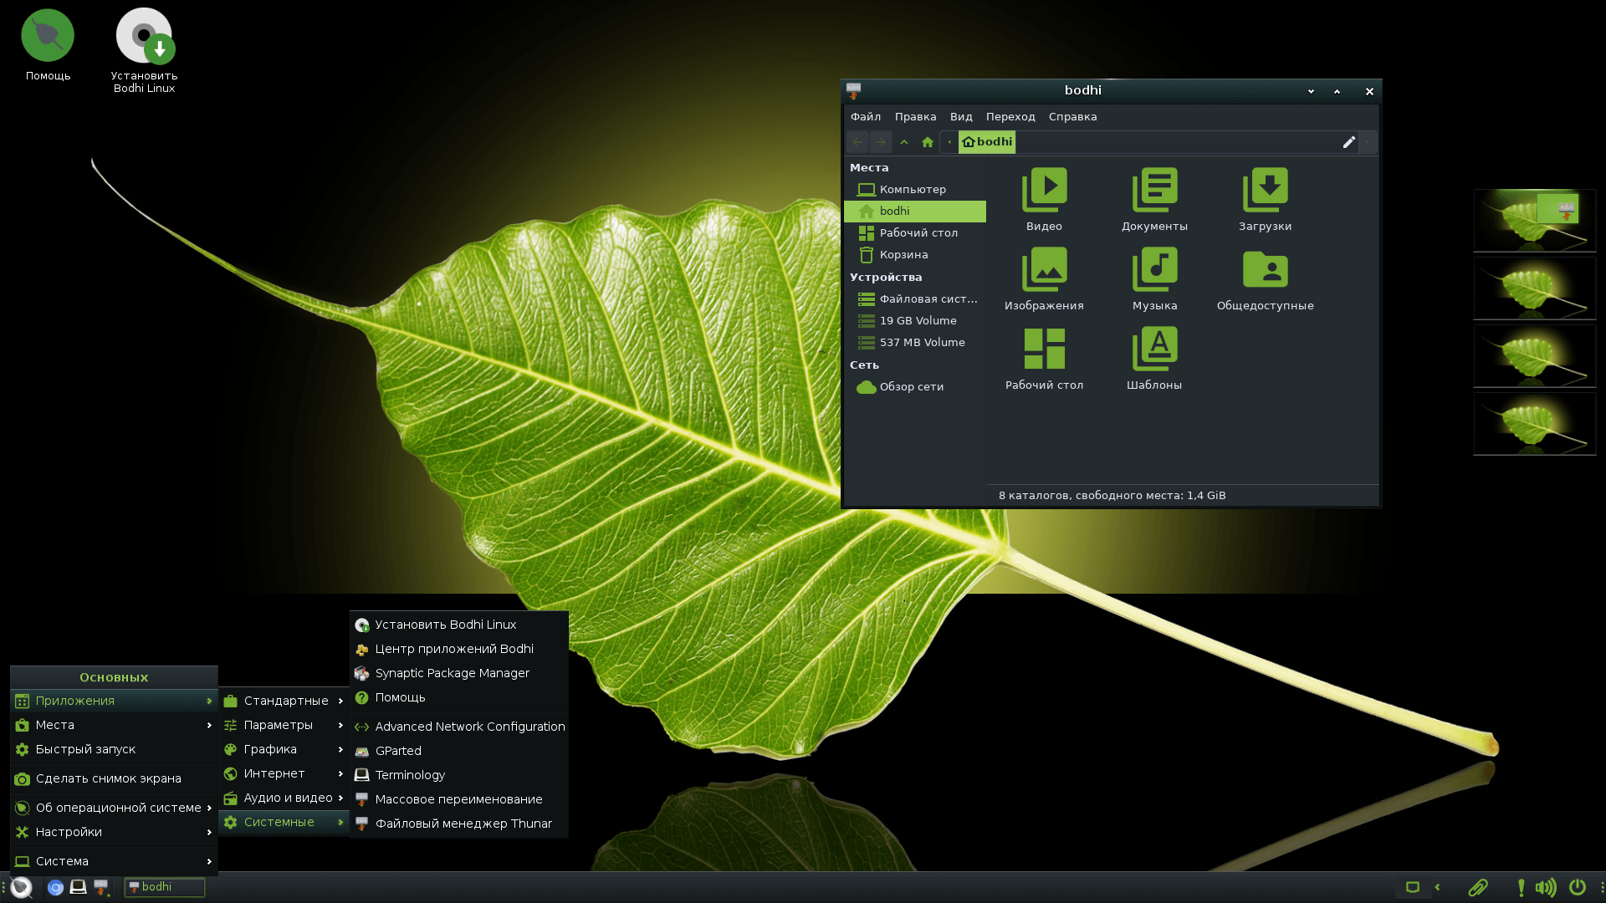Click the Thunar file manager launcher in taskbar

click(101, 887)
